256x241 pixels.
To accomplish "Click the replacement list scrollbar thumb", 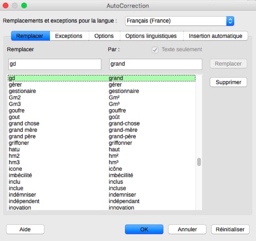I will point(199,162).
